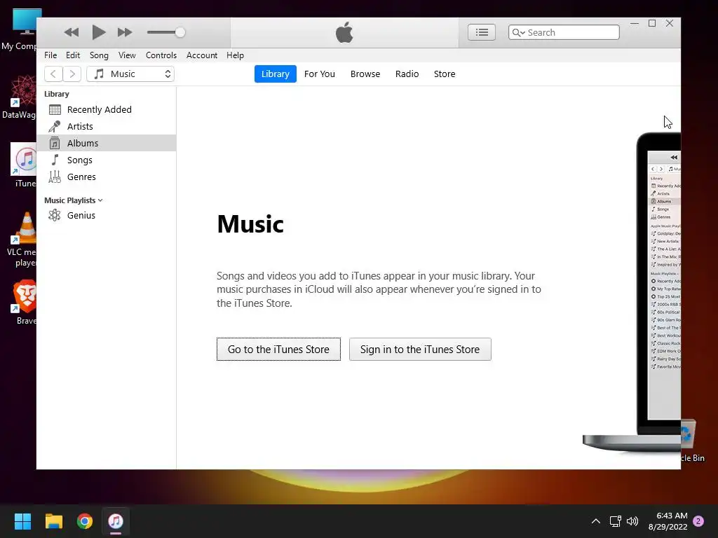This screenshot has width=718, height=538.
Task: Select Genres in the sidebar
Action: point(107,177)
